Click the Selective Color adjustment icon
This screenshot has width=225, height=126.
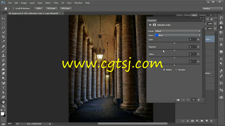pyautogui.click(x=150, y=25)
